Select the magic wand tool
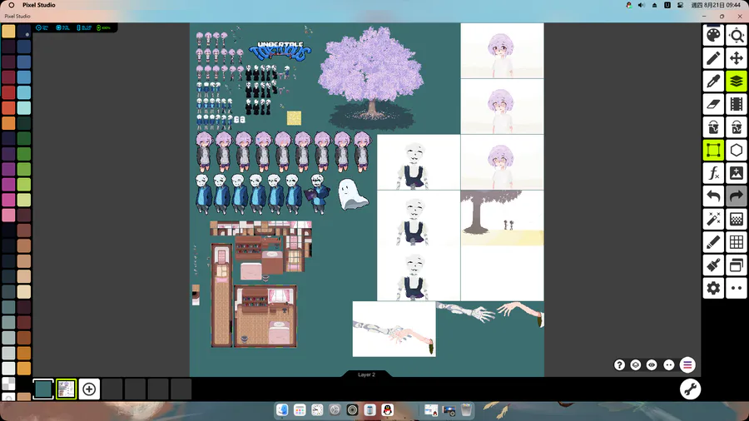 pyautogui.click(x=713, y=219)
